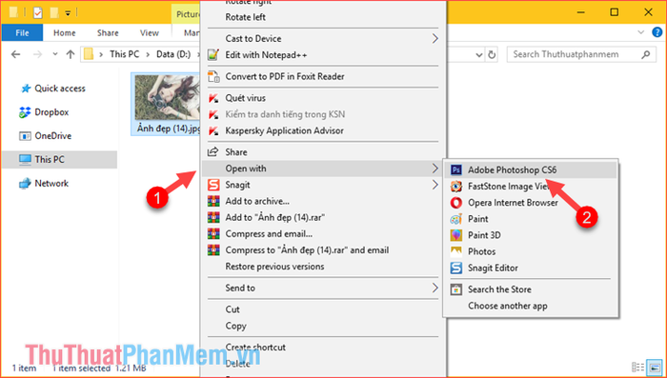Viewport: 667px width, 378px height.
Task: Click the Notepad++ icon
Action: (213, 55)
